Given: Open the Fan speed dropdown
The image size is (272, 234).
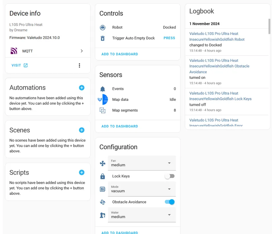Looking at the screenshot, I should pyautogui.click(x=142, y=163).
